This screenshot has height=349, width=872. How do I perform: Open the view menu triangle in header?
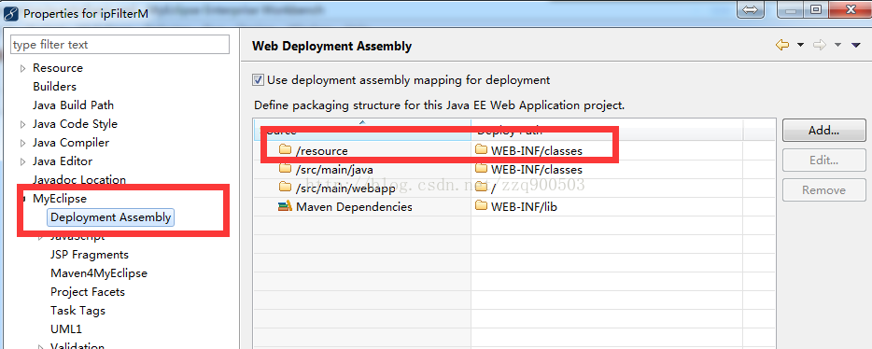[856, 45]
